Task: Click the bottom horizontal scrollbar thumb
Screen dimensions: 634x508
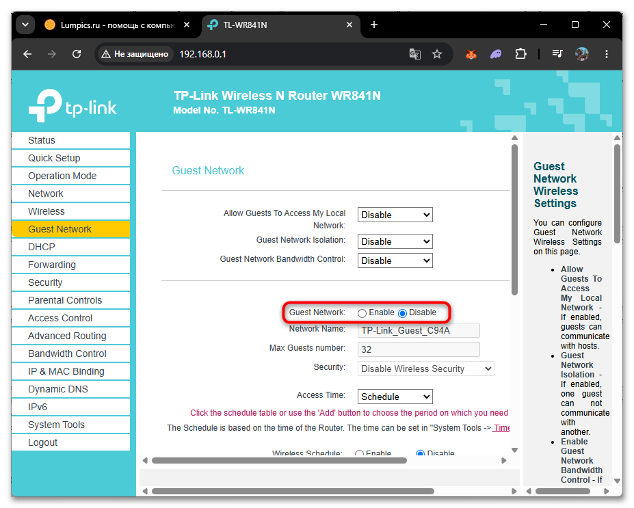Action: [293, 492]
